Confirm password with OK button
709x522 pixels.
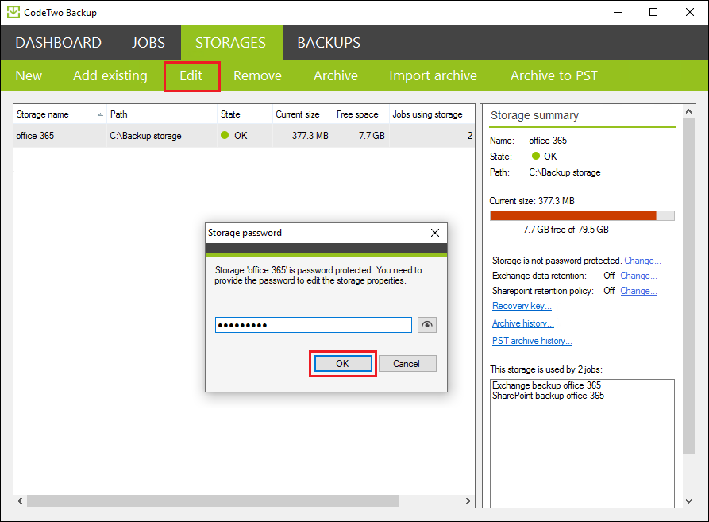click(x=343, y=364)
